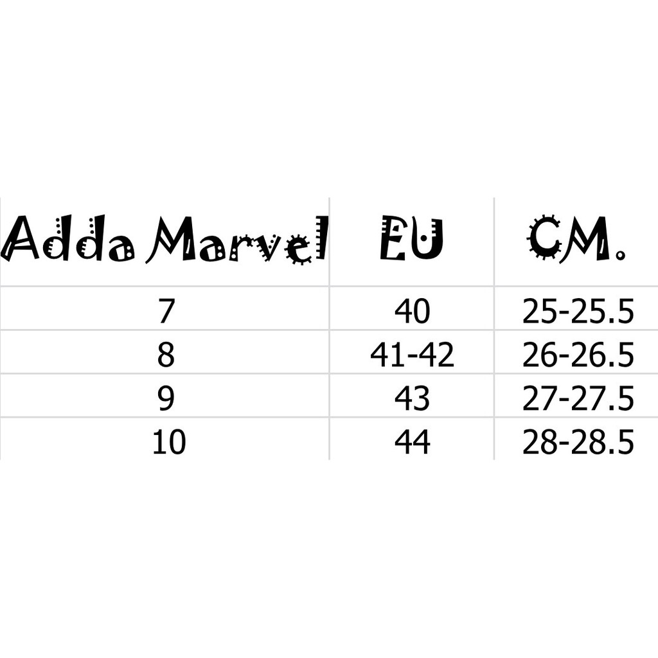
Task: Click the 27-27.5 centimeter cell
Action: [x=578, y=399]
